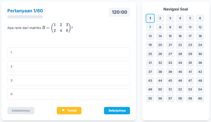Go to question 22 in Navigasi Soal
Screen dimensions: 211x122
pyautogui.click(x=180, y=45)
